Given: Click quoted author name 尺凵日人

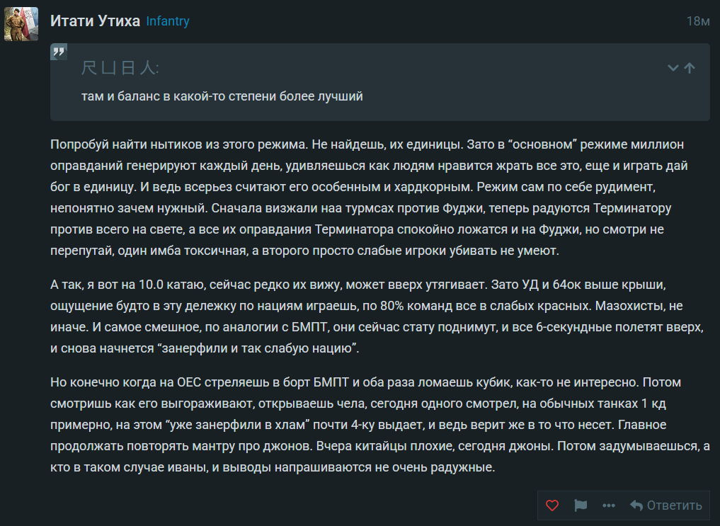Looking at the screenshot, I should (120, 68).
